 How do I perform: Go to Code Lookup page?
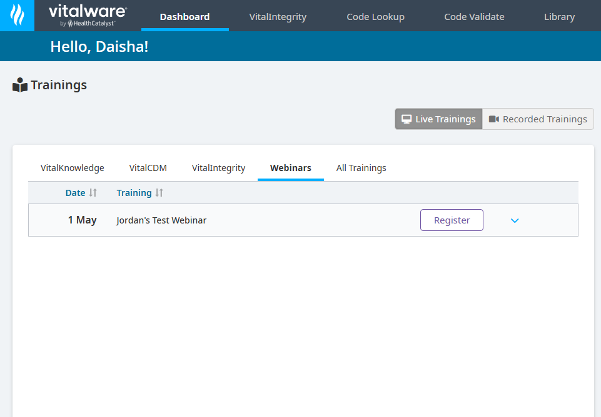pyautogui.click(x=375, y=17)
